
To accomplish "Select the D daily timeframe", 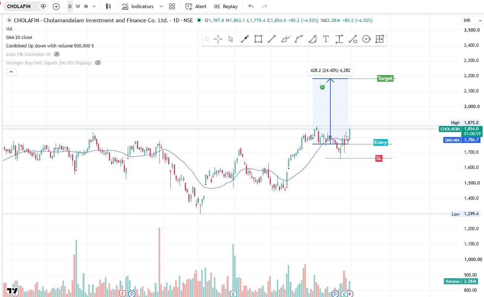I will (70, 6).
